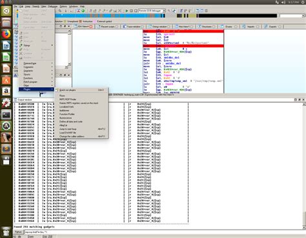Open the navigation band dropdown at right
Image resolution: width=306 pixels, height=238 pixels.
click(303, 15)
